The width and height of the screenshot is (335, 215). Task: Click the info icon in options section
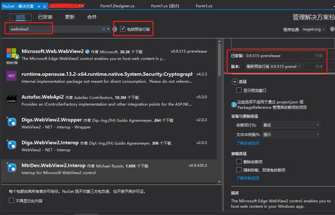click(234, 105)
